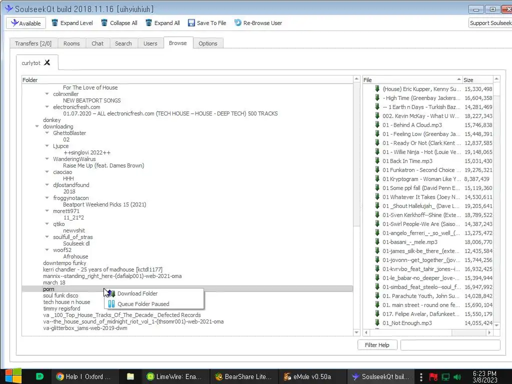Select the NEW BEATPORT SONGS folder
The width and height of the screenshot is (512, 384).
(x=92, y=100)
